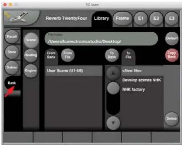182x145 pixels.
Task: Choose the Scene type button
Action: pos(31,40)
